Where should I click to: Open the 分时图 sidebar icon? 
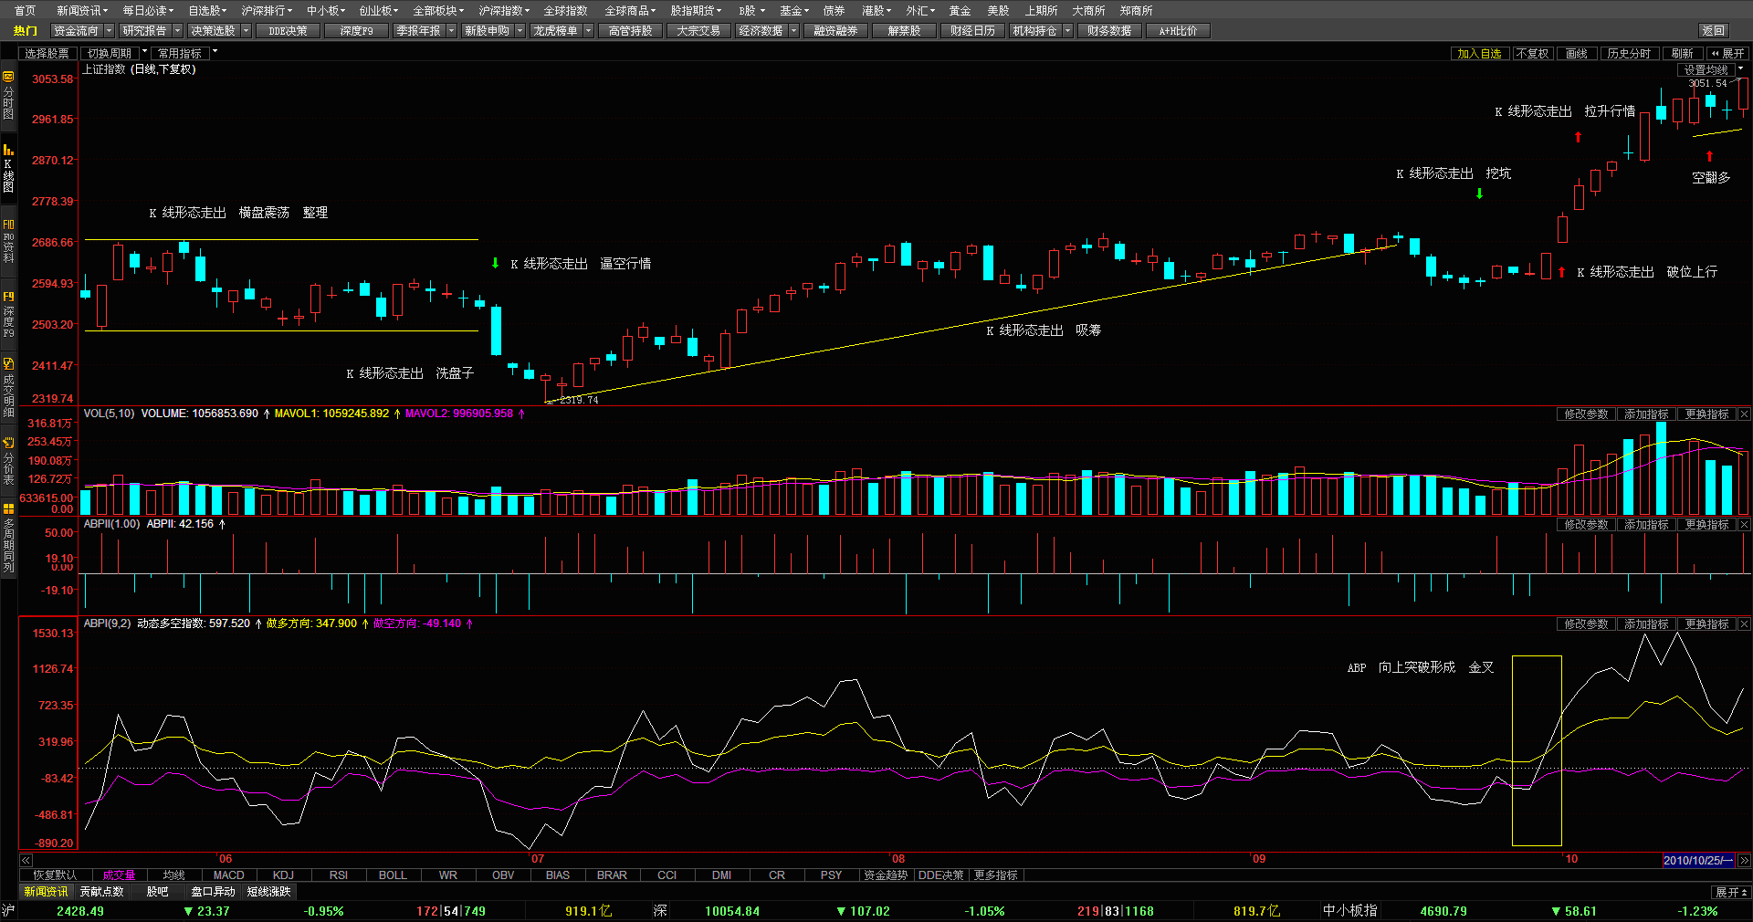[8, 96]
